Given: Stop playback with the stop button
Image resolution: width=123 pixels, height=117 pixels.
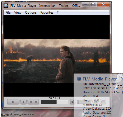Looking at the screenshot, I should pyautogui.click(x=23, y=102).
